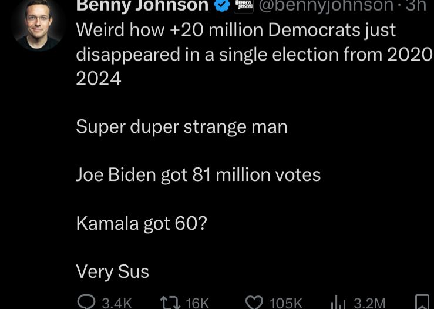Click the 105K likes count
This screenshot has width=434, height=309.
tap(285, 303)
